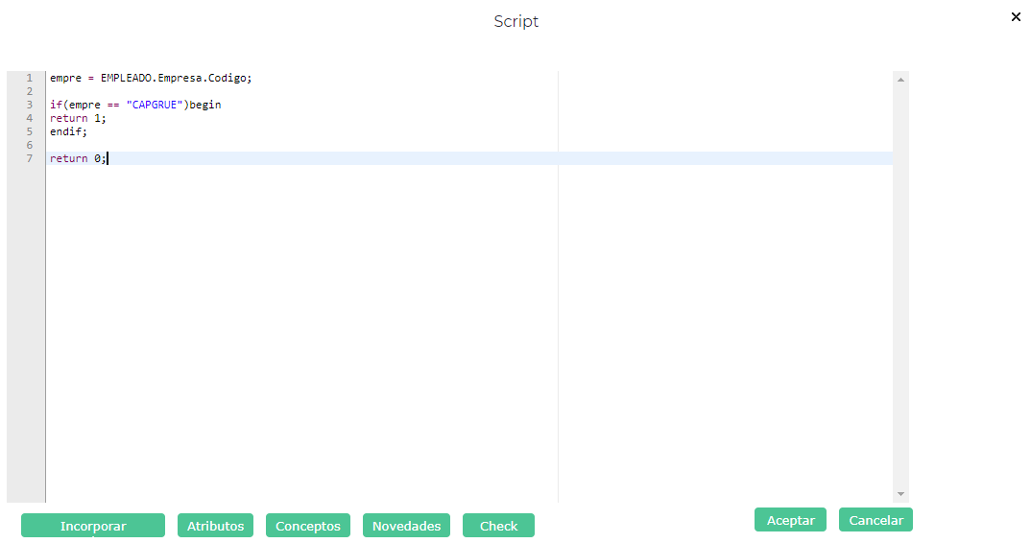Click line number 7 in the gutter
This screenshot has width=1031, height=543.
pyautogui.click(x=29, y=158)
